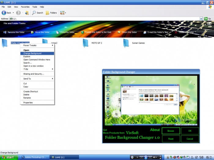
Task: Open the Edit menu
Action: pyautogui.click(x=9, y=7)
